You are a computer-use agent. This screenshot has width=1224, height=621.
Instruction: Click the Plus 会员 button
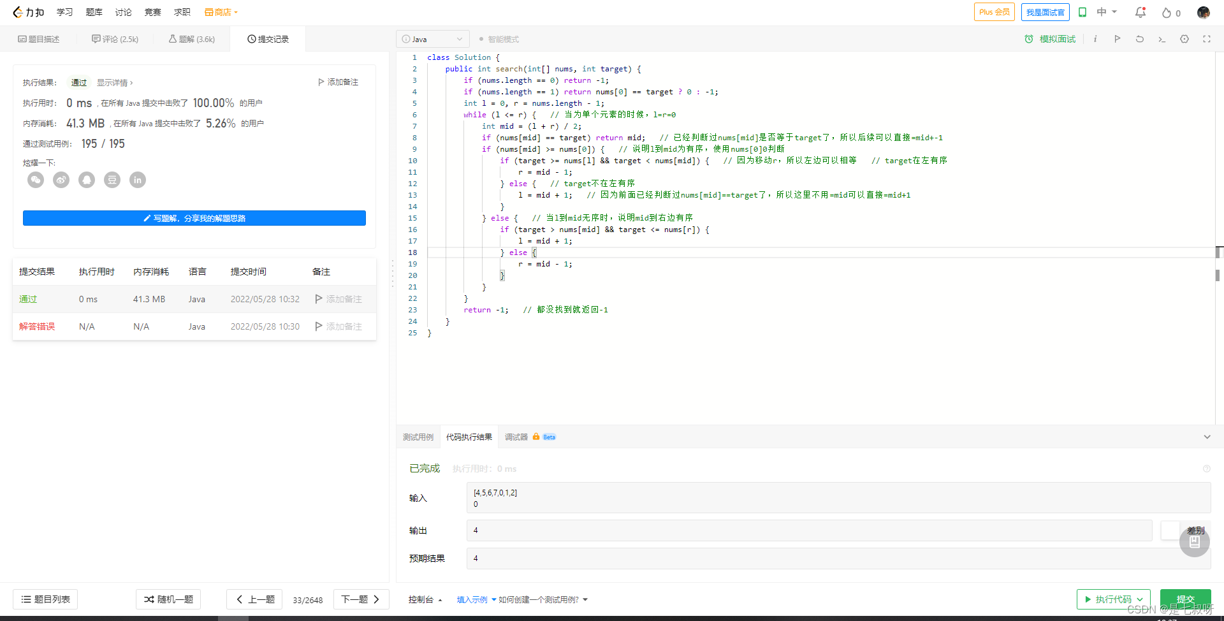[x=994, y=12]
